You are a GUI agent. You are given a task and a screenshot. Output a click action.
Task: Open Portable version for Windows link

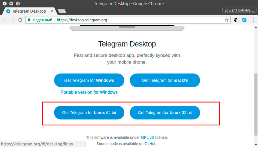[x=89, y=92]
